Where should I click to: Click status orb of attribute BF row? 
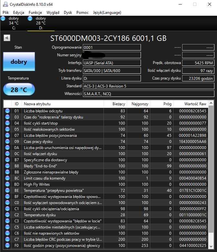click(x=7, y=196)
